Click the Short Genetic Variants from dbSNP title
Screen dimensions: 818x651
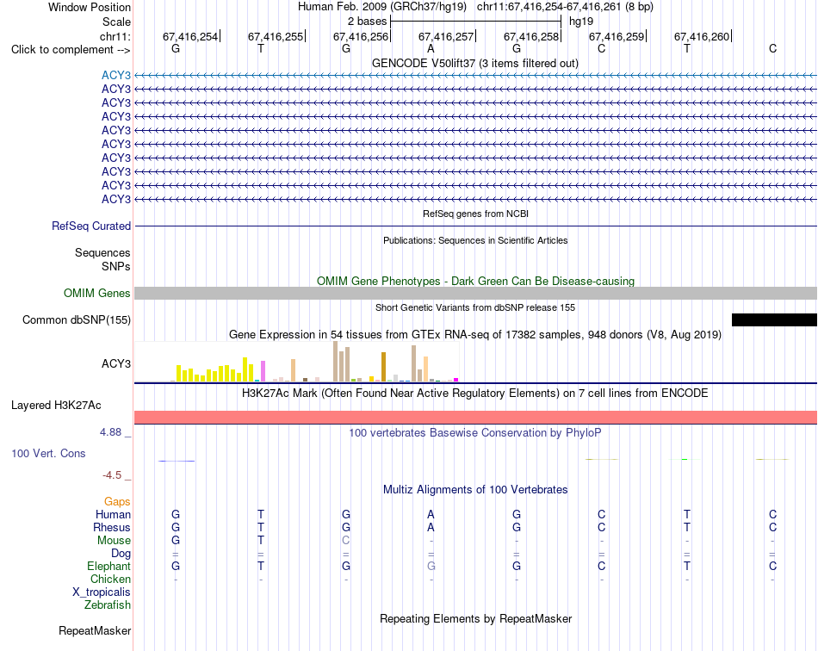click(x=475, y=307)
